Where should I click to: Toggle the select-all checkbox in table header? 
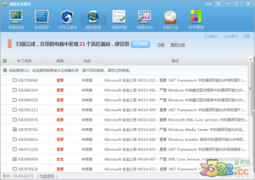click(x=5, y=61)
